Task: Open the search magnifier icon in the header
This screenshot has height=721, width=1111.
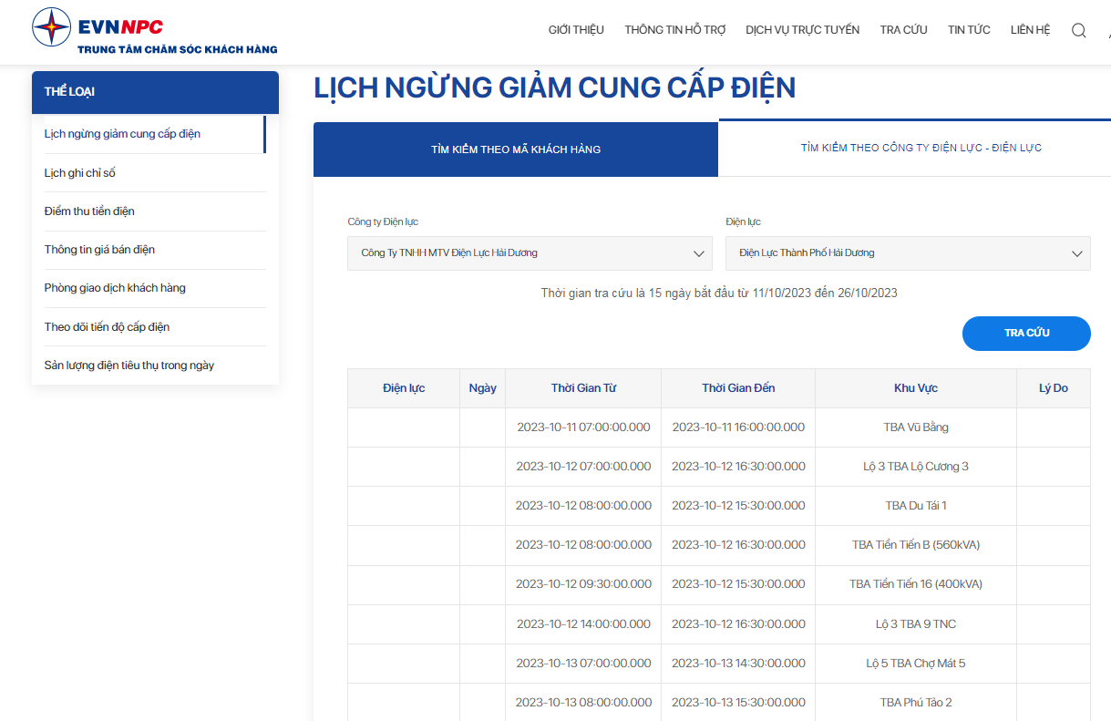Action: click(x=1078, y=30)
